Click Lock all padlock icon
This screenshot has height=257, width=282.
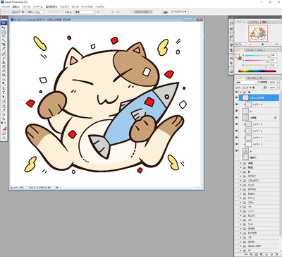[x=253, y=88]
